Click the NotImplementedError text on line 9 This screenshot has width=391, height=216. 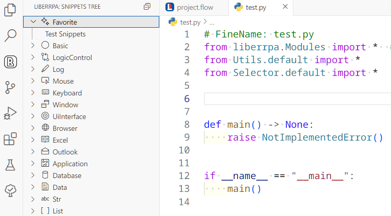[316, 138]
